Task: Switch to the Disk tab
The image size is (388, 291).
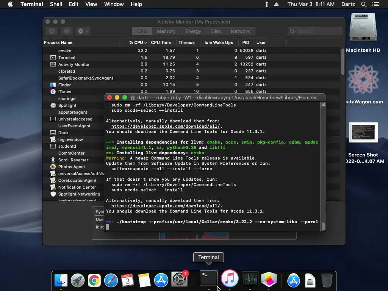Action: 216,31
